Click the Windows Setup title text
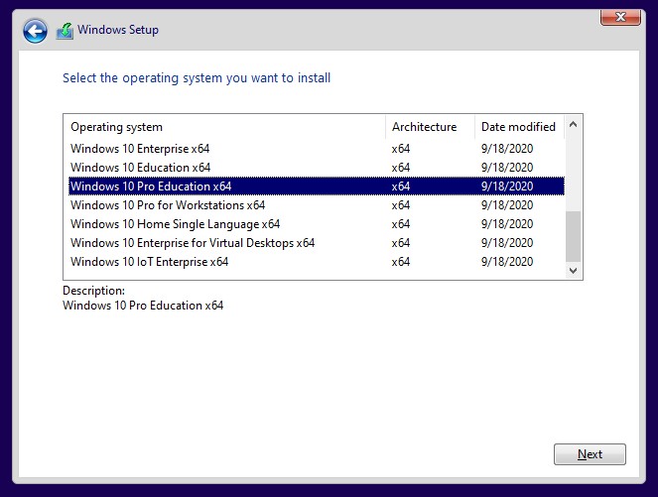 coord(118,30)
